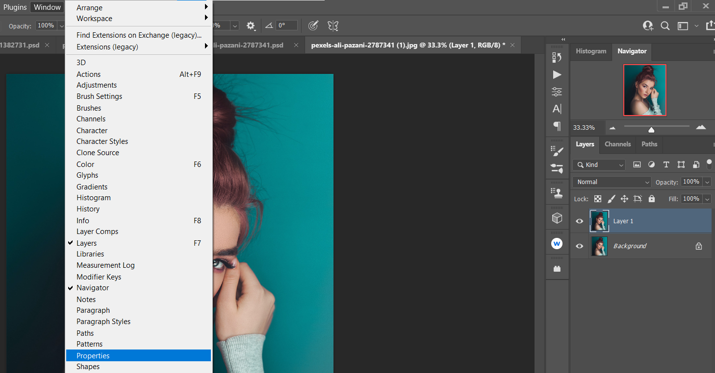Click Find Extensions on Exchange (legacy) entry
The image size is (715, 373).
coord(139,35)
